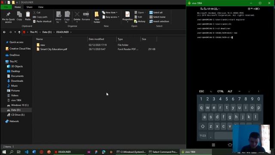Toggle ALT key on phone keyboard
Screen dimensions: 275x155
click(x=230, y=91)
